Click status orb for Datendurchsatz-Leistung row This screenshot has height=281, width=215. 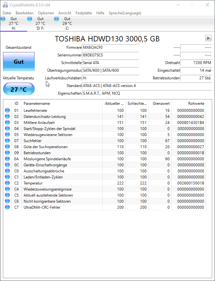pos(7,116)
